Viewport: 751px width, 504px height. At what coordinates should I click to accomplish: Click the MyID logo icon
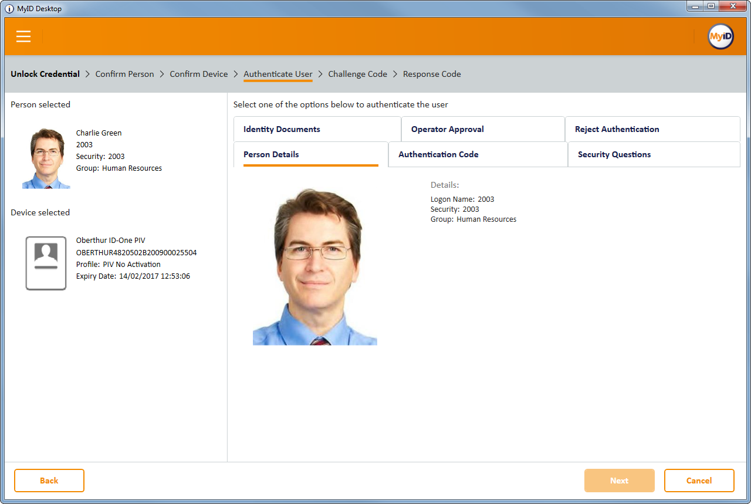coord(720,36)
